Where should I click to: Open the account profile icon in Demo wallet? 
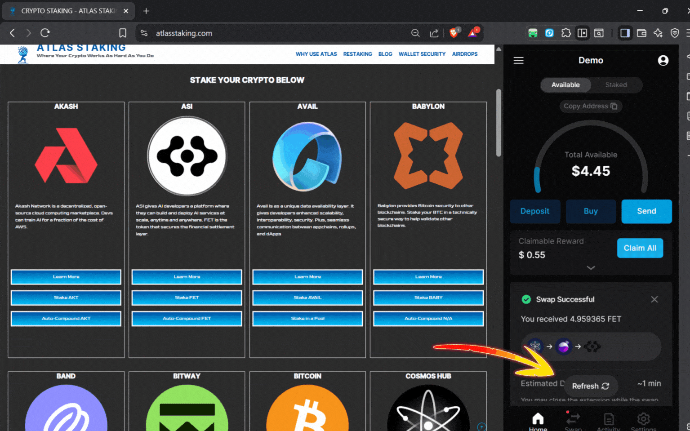pos(663,60)
